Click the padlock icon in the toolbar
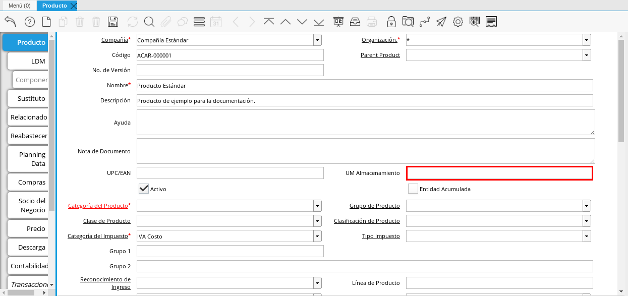Viewport: 628px width, 296px height. 391,22
